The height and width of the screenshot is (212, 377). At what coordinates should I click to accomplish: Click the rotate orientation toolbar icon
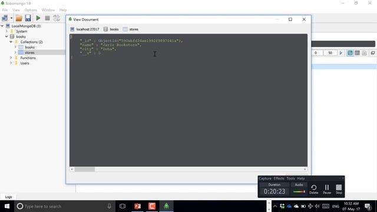point(57,18)
